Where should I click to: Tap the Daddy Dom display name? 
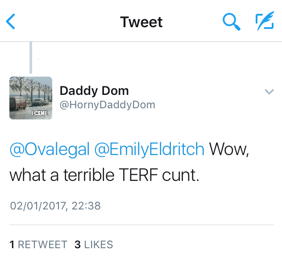coord(94,91)
